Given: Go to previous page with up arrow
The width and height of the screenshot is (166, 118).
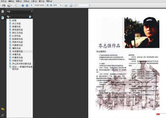Looking at the screenshot, I should tap(23, 5).
